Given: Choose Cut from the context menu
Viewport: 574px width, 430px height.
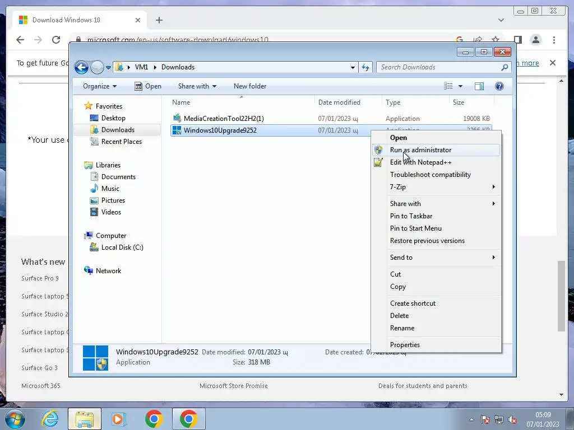Looking at the screenshot, I should [x=436, y=274].
